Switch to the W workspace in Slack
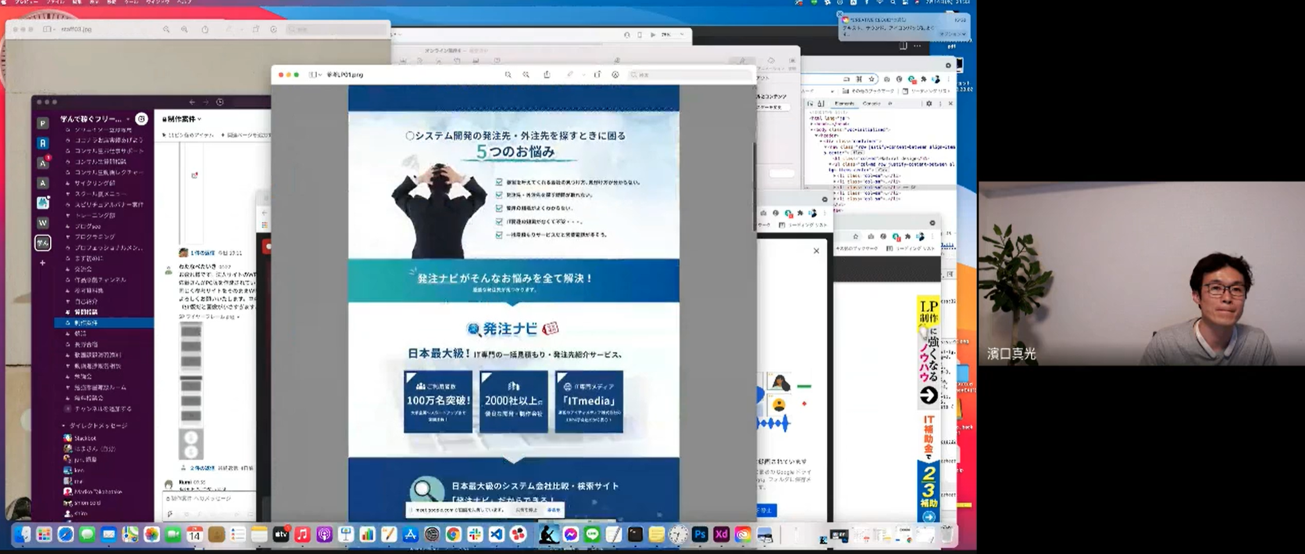 point(42,222)
